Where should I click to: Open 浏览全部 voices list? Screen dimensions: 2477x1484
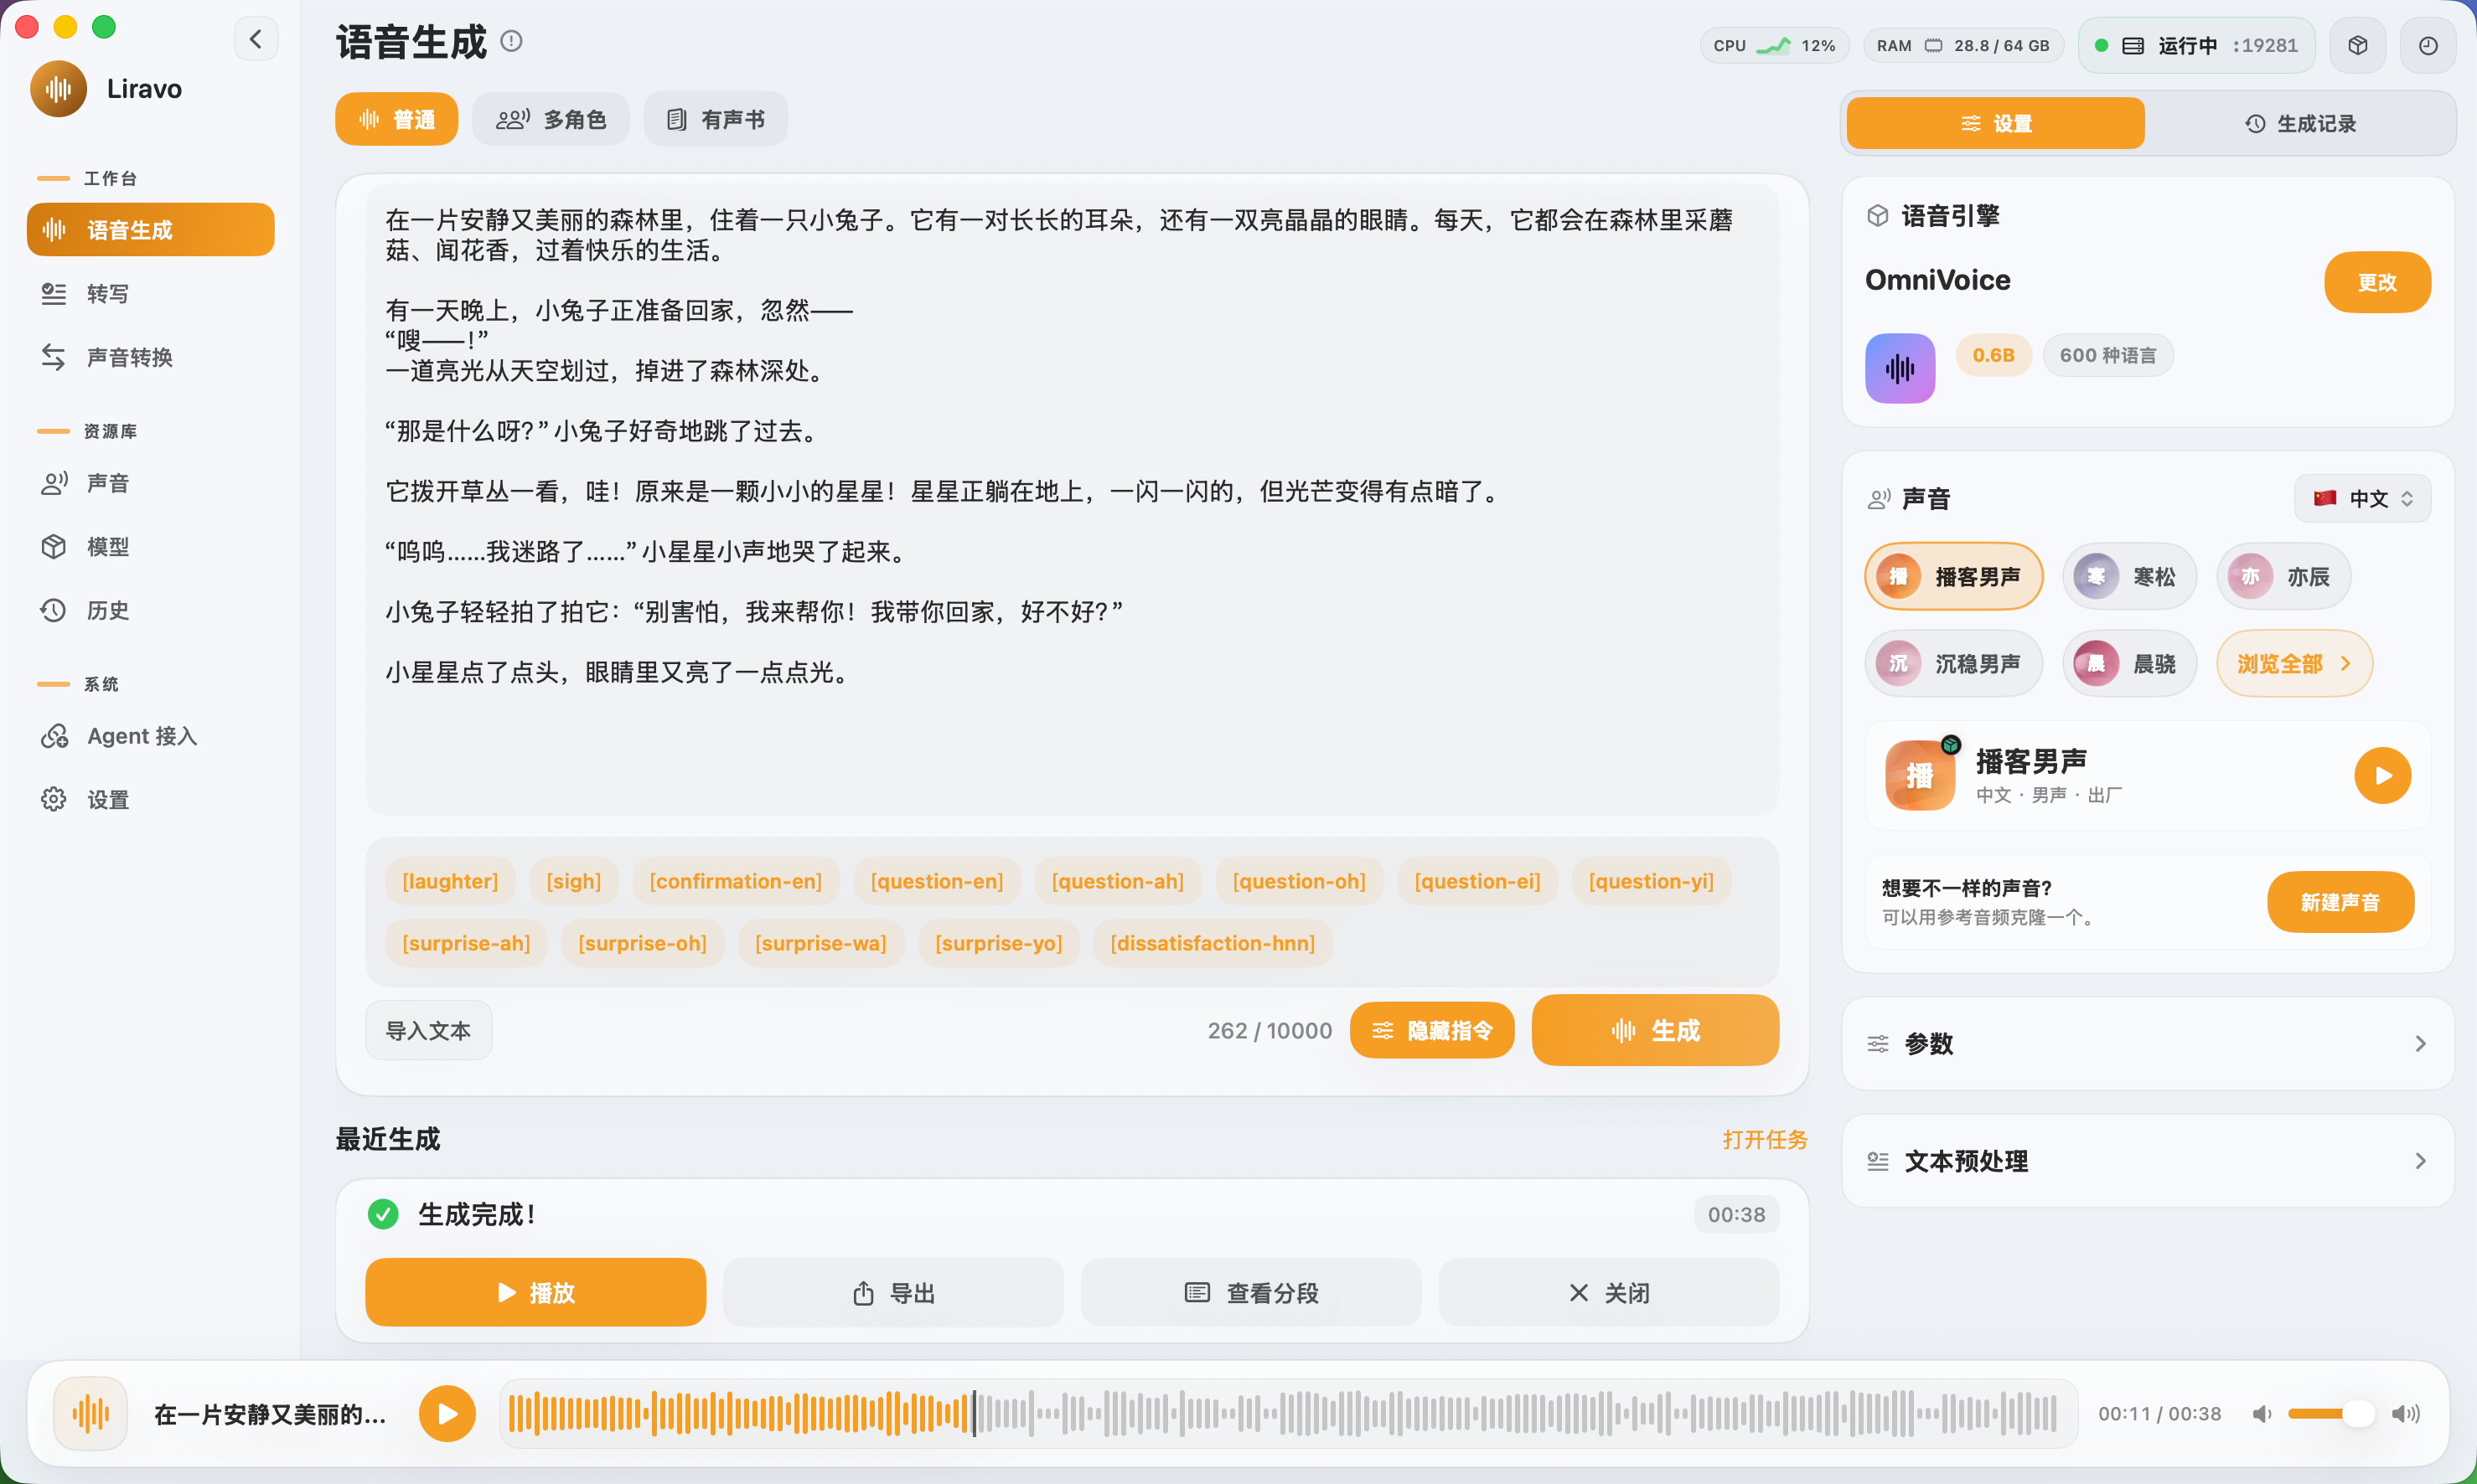(x=2294, y=663)
